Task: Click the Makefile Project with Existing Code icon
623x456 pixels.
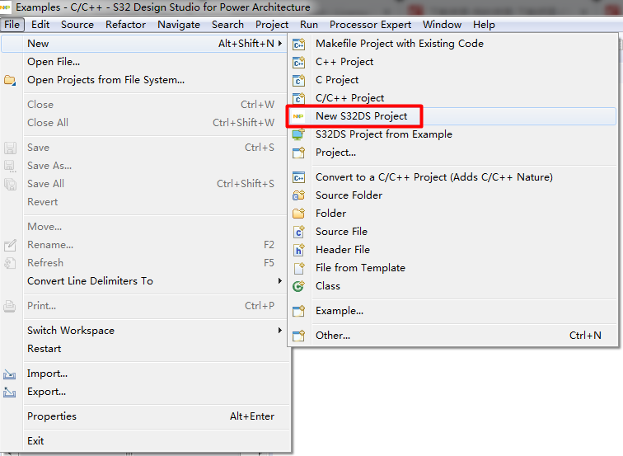Action: (x=299, y=44)
